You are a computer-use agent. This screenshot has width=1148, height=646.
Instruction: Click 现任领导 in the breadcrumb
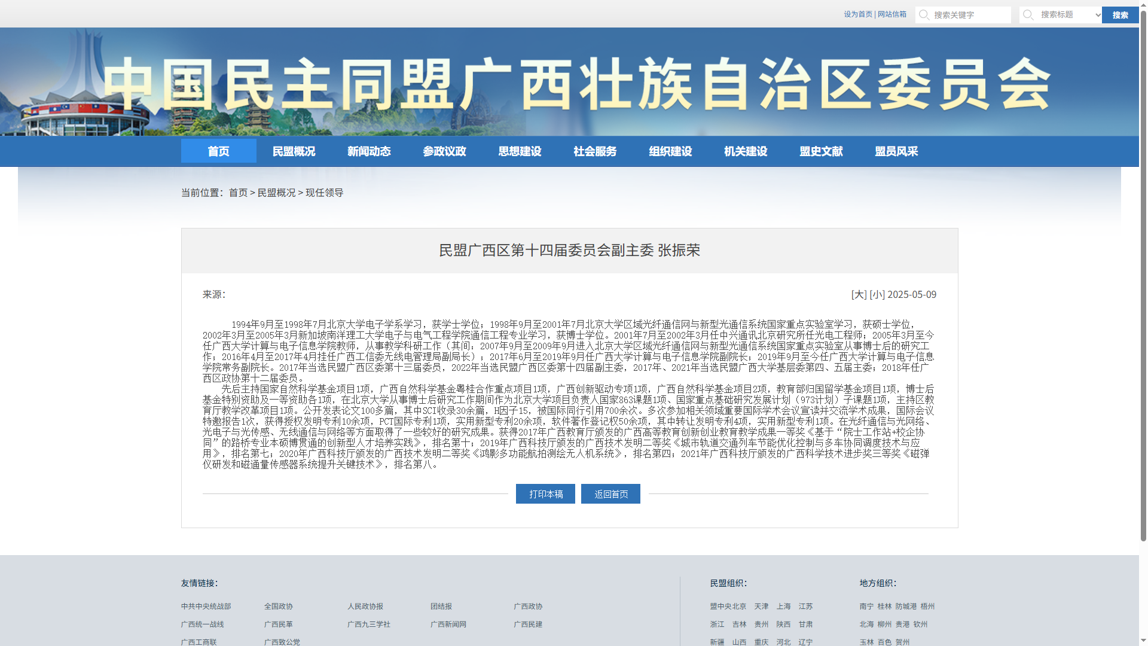[x=325, y=193]
